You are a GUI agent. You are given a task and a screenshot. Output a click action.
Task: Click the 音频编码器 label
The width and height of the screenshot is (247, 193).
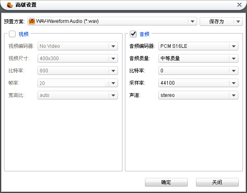[x=142, y=46]
